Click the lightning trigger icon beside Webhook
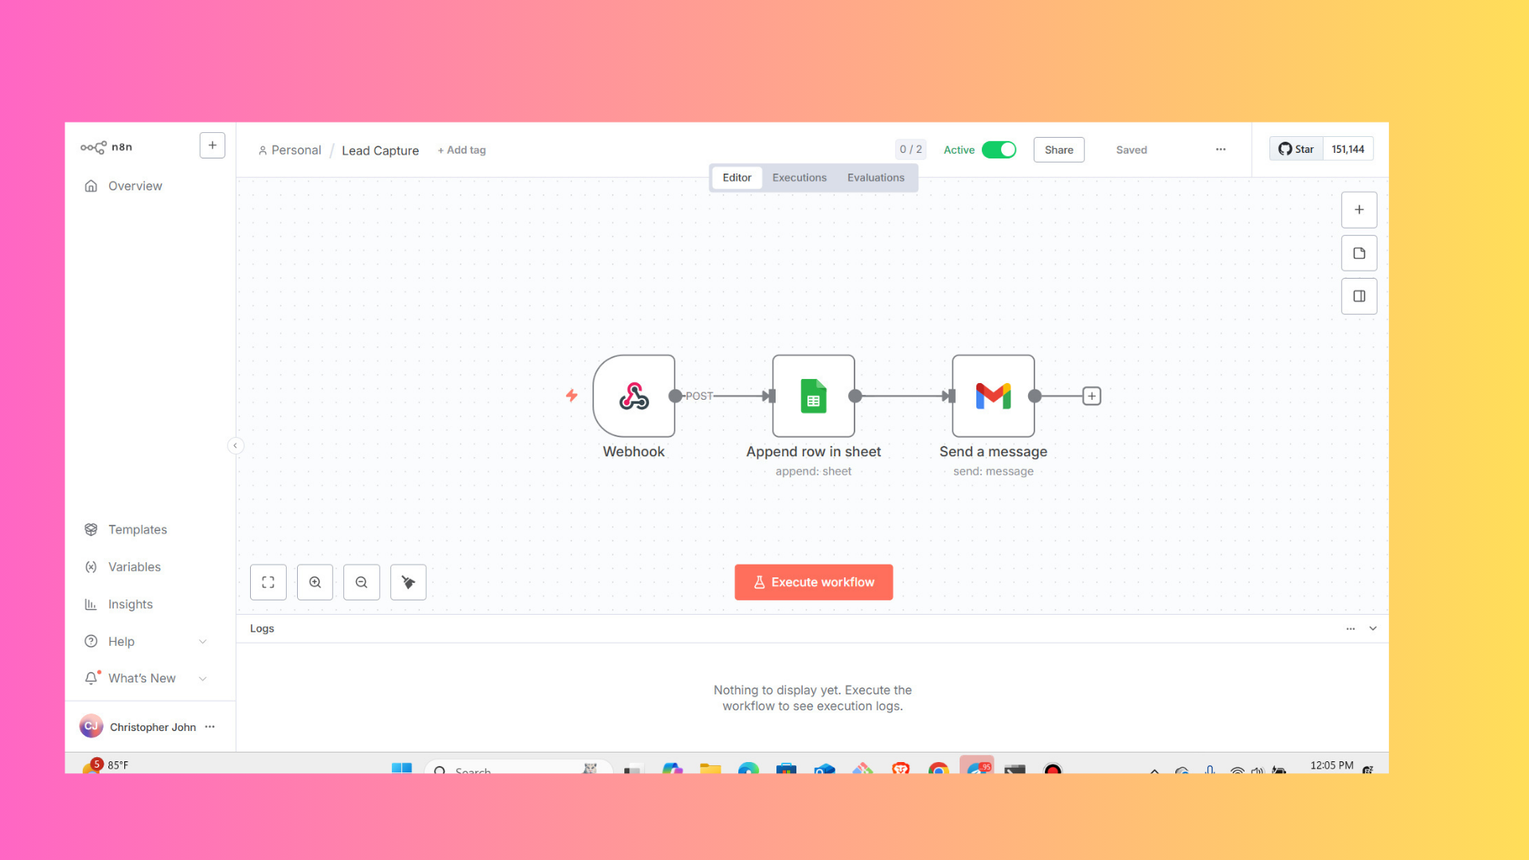1529x860 pixels. (572, 396)
